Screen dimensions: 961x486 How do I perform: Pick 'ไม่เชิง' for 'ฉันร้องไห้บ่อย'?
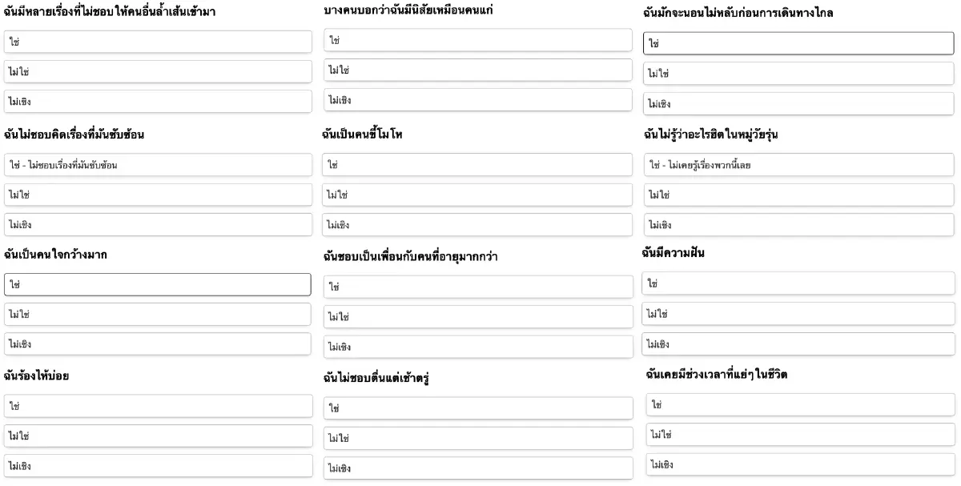click(158, 465)
